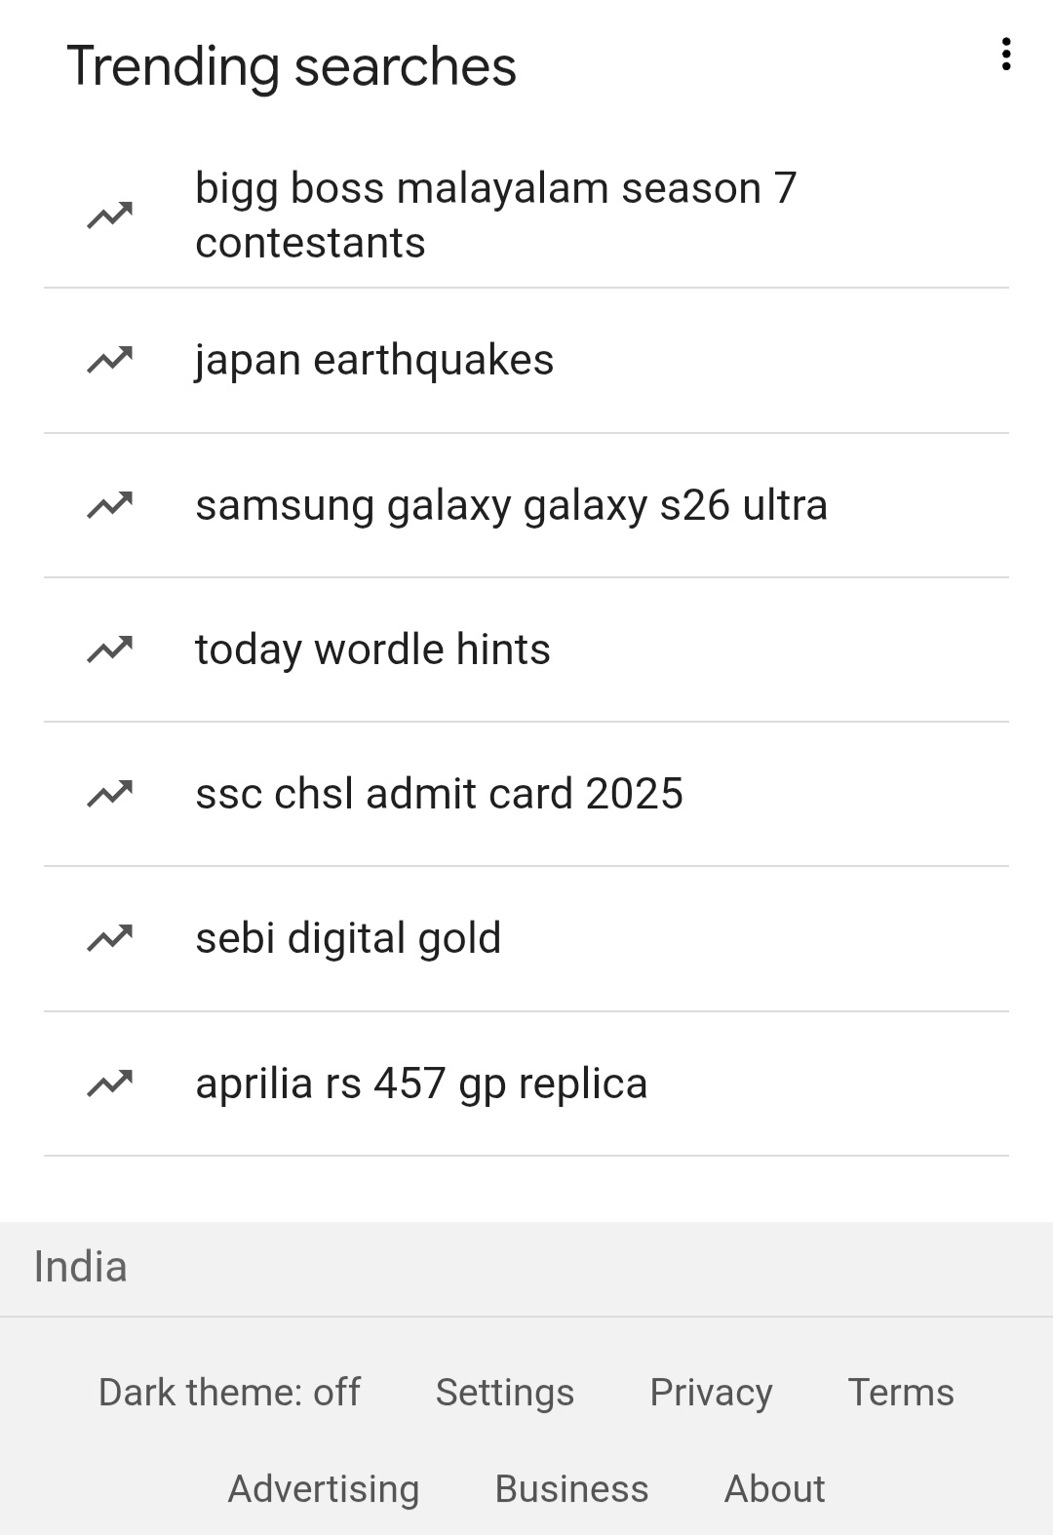Screen dimensions: 1053x1535
Task: Toggle the Dark theme: off setting
Action: 229,1393
